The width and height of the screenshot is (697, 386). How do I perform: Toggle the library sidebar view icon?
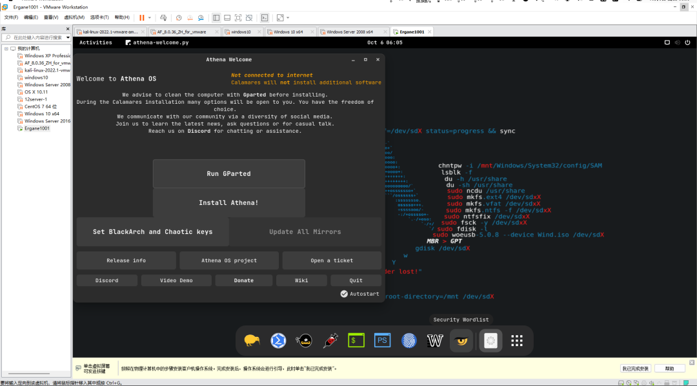pos(216,18)
